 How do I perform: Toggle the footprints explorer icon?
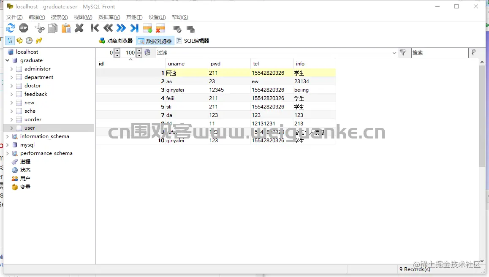click(39, 41)
